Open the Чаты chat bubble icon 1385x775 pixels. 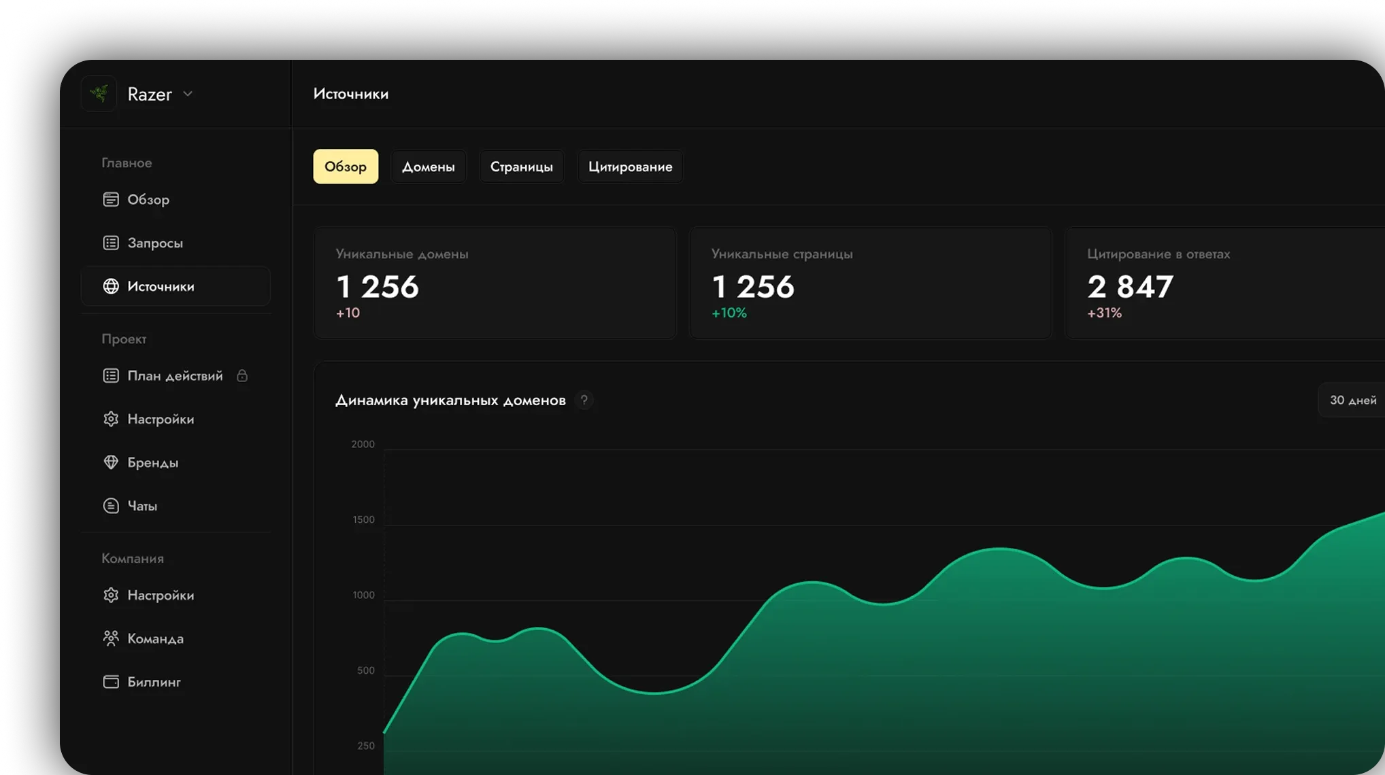tap(111, 506)
